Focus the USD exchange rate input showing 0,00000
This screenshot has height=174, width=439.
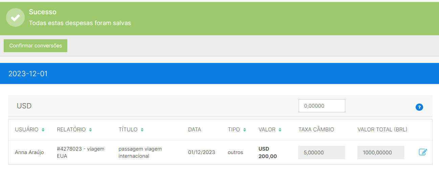[322, 106]
